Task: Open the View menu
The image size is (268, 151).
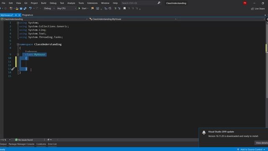Action: point(18,3)
